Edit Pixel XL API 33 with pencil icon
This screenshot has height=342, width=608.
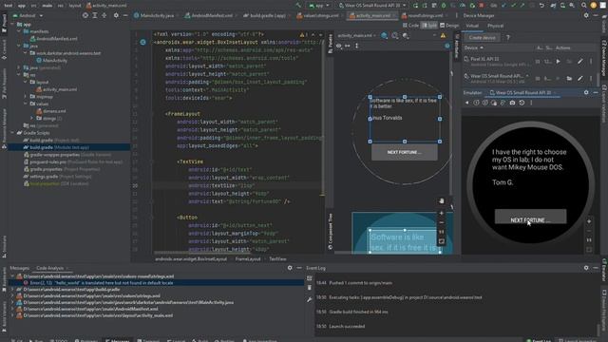coord(580,61)
